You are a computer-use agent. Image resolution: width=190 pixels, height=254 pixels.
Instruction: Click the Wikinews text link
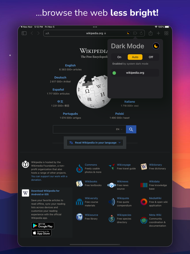point(123,181)
